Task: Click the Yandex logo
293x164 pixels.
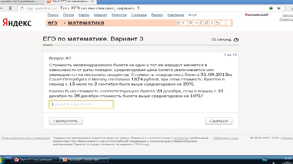Action: click(17, 23)
